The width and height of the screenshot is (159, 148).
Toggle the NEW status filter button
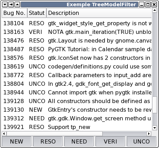16,141
